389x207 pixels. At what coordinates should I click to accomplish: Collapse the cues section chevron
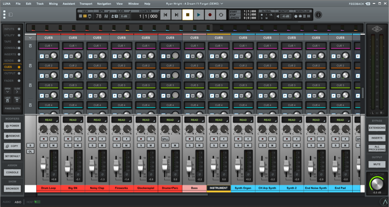[x=30, y=38]
